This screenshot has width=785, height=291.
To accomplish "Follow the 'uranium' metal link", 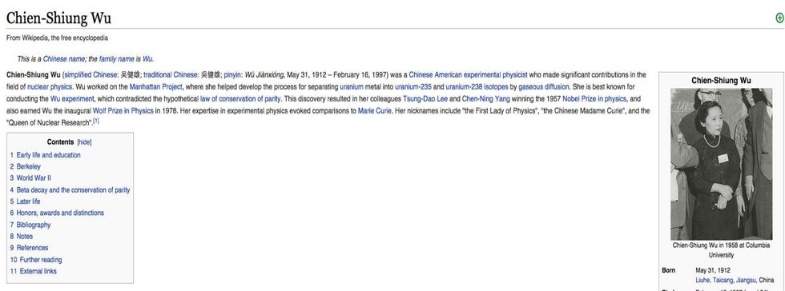I will [351, 87].
